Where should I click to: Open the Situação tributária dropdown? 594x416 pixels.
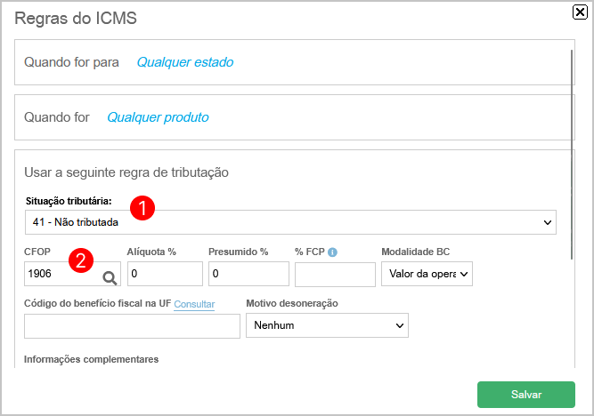click(290, 222)
